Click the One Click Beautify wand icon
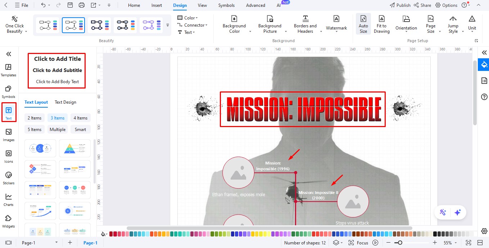 [x=15, y=19]
